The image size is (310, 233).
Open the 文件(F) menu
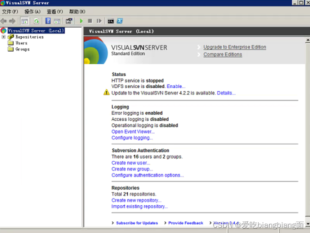pos(10,12)
